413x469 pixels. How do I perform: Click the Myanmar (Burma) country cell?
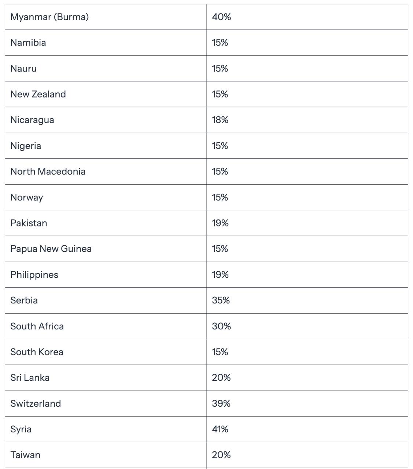(49, 17)
